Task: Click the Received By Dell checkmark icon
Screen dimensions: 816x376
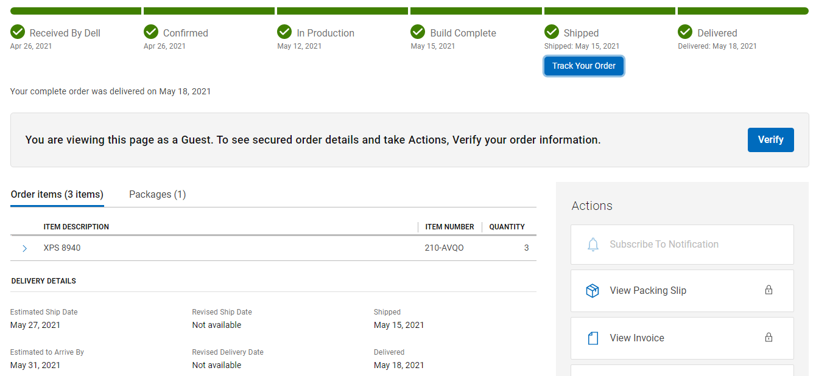Action: point(18,32)
